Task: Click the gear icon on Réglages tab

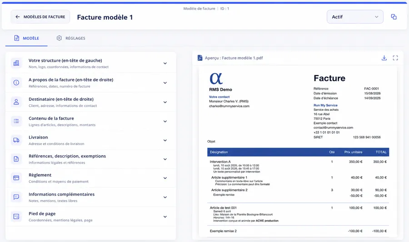Action: (x=59, y=38)
